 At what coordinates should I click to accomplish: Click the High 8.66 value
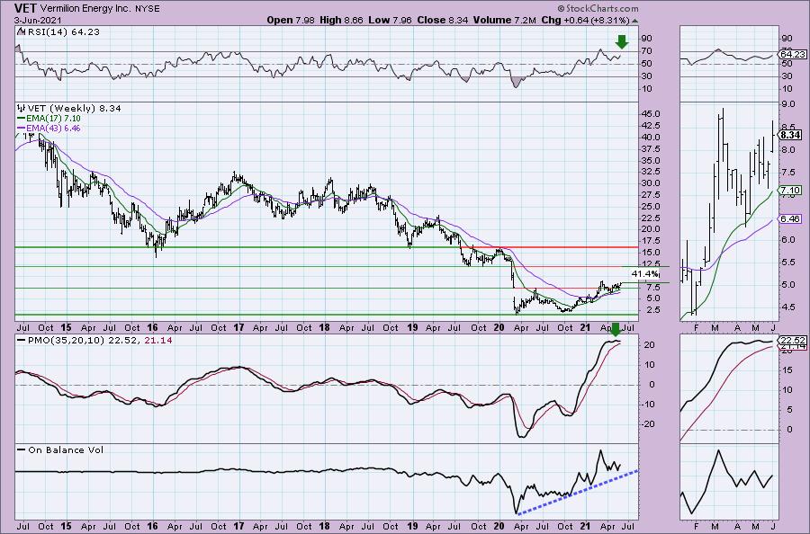coord(341,20)
